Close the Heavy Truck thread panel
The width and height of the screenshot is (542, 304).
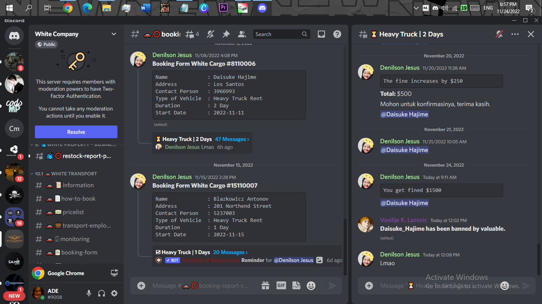click(531, 34)
